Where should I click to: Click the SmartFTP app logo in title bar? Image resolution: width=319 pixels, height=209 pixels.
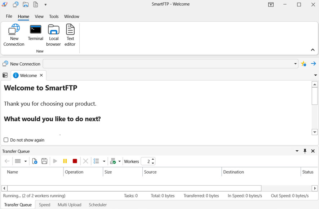pos(4,4)
